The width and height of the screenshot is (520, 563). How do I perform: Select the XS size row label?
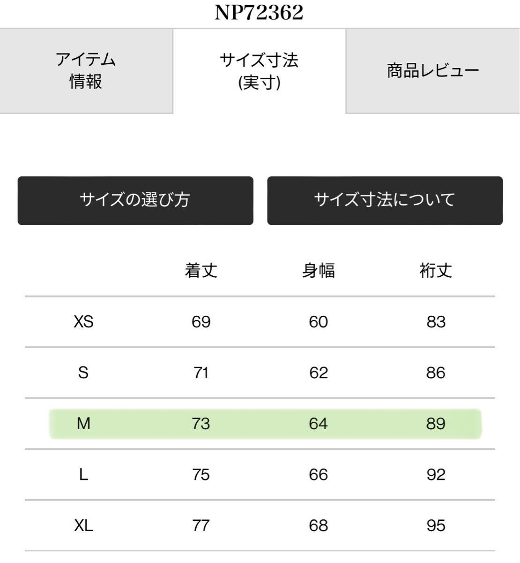click(83, 322)
